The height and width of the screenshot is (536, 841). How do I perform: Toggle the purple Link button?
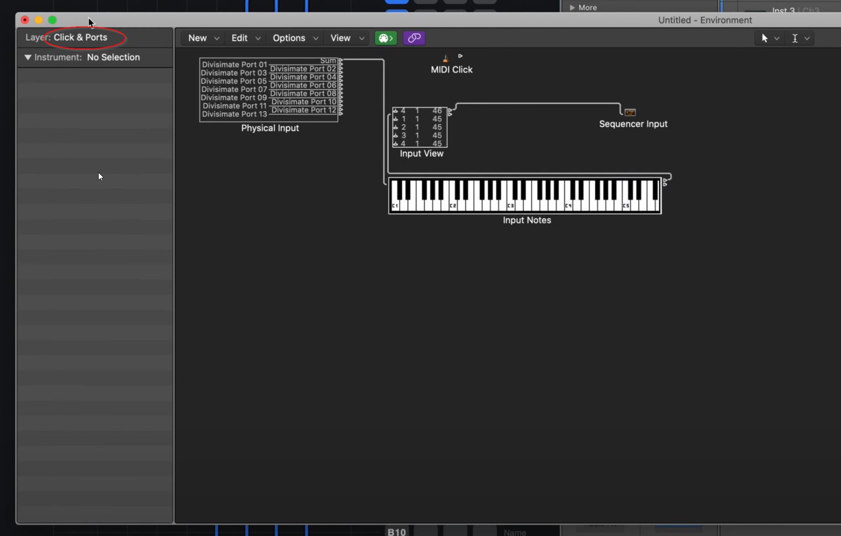click(x=414, y=38)
